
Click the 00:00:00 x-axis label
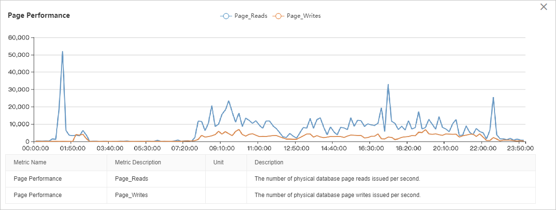pos(37,148)
